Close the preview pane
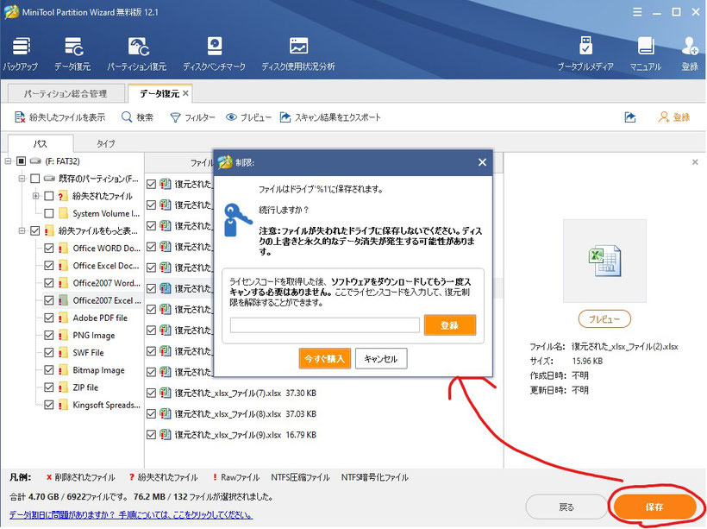Image resolution: width=707 pixels, height=529 pixels. click(695, 162)
